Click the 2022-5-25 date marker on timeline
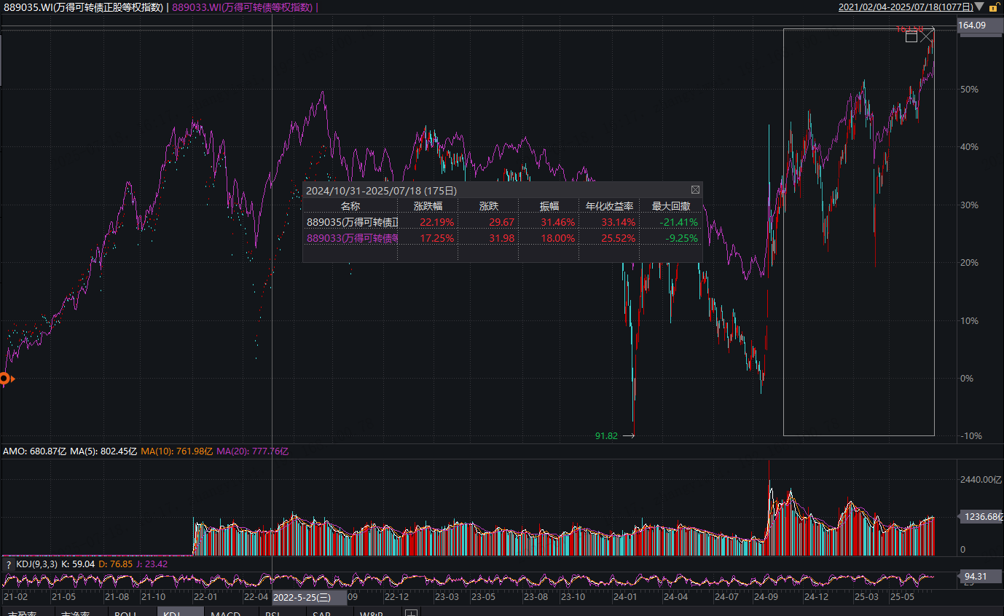Viewport: 1004px width, 616px height. point(302,598)
